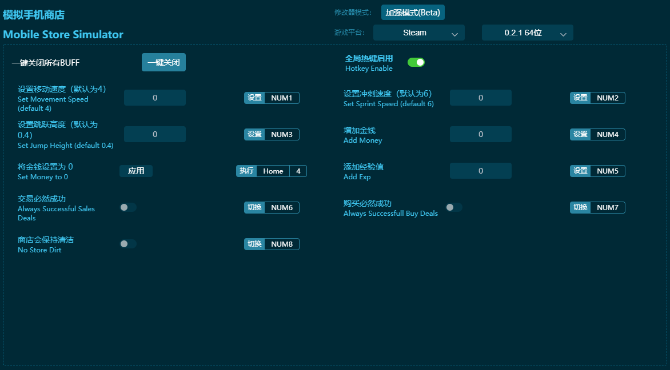Apply Set Money to 0 with 应用
Image resolution: width=670 pixels, height=370 pixels.
(136, 171)
